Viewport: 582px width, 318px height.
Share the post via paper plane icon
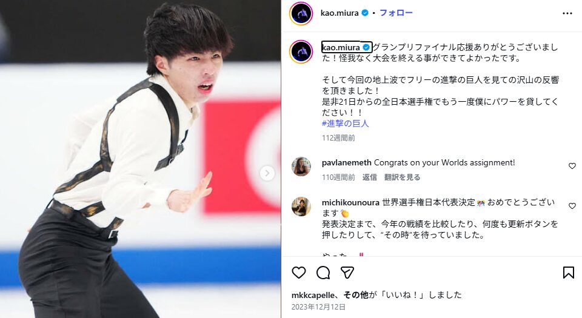(x=347, y=273)
